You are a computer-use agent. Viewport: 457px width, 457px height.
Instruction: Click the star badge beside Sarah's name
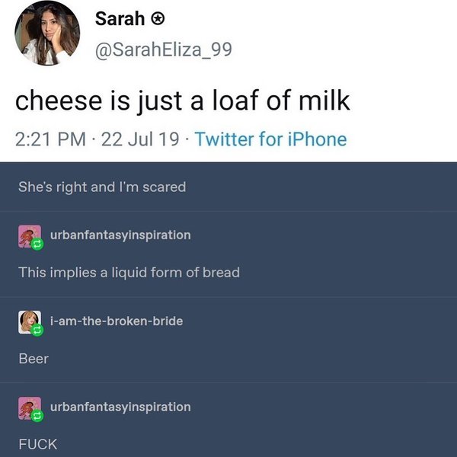[x=157, y=20]
